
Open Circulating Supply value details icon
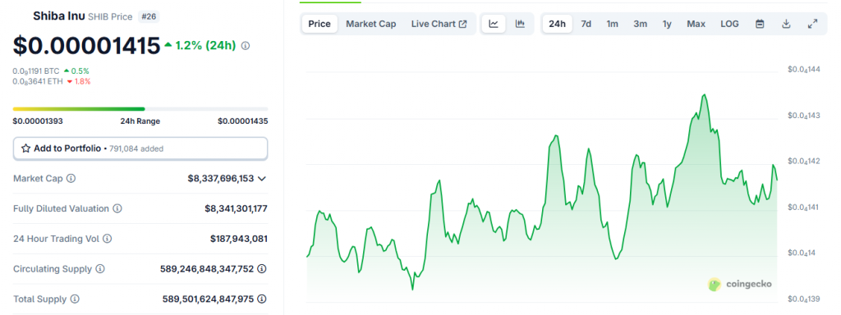262,269
